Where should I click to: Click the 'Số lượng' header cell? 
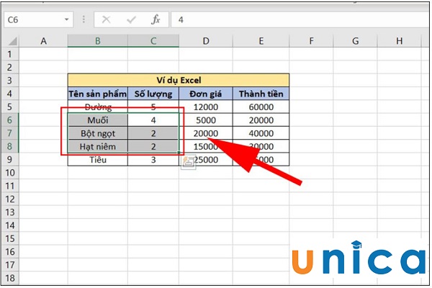(153, 94)
